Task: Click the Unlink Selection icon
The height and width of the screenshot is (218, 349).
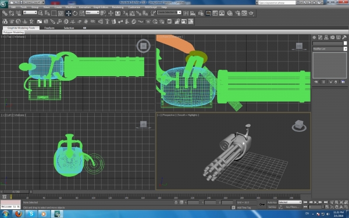Action: coord(12,13)
